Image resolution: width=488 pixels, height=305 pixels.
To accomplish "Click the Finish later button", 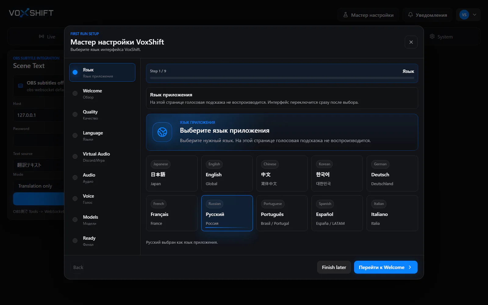I will pyautogui.click(x=334, y=267).
